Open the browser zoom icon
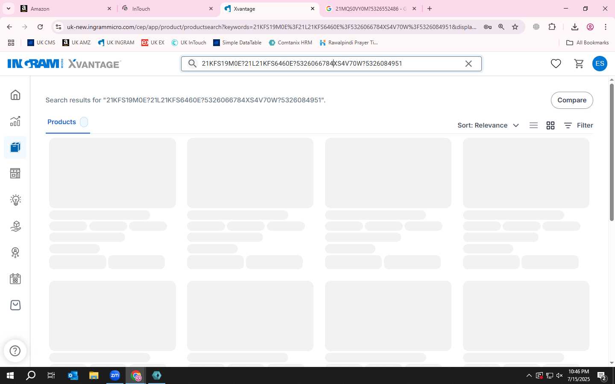 pos(501,27)
